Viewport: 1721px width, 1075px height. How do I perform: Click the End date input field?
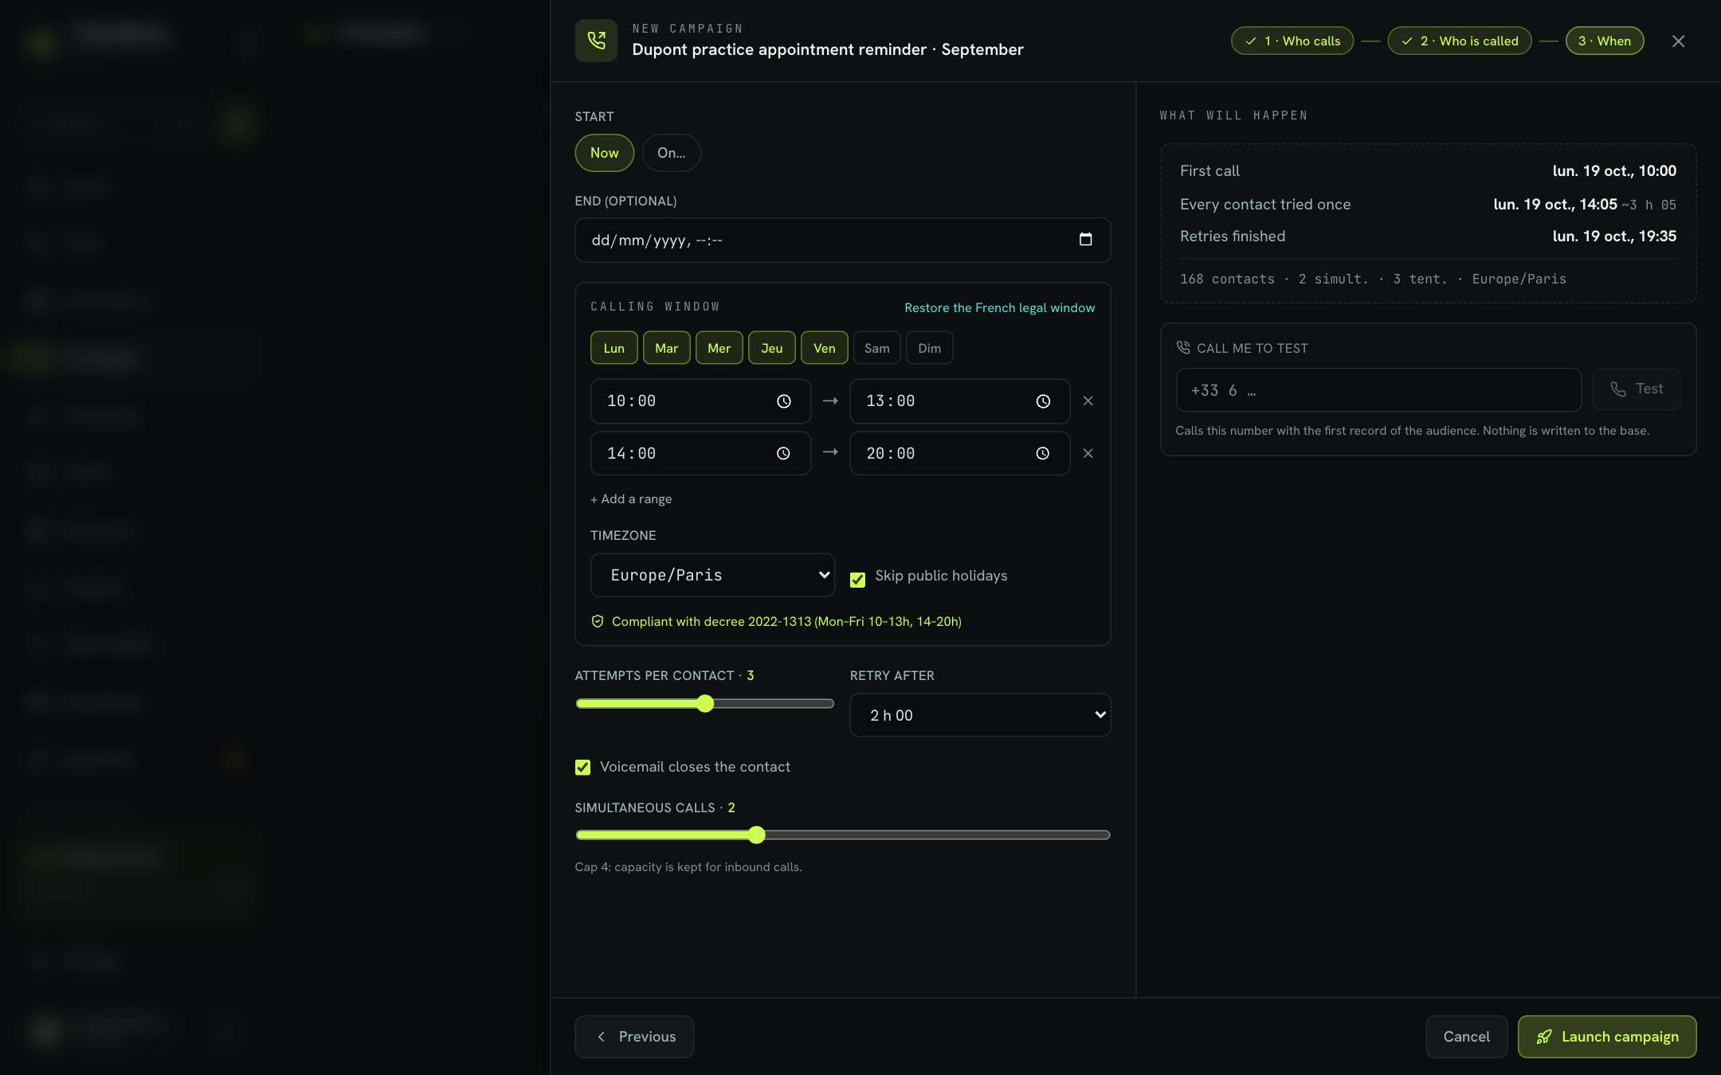[842, 240]
